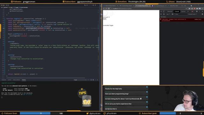Click the red error count badge in DevTools

tap(193, 11)
